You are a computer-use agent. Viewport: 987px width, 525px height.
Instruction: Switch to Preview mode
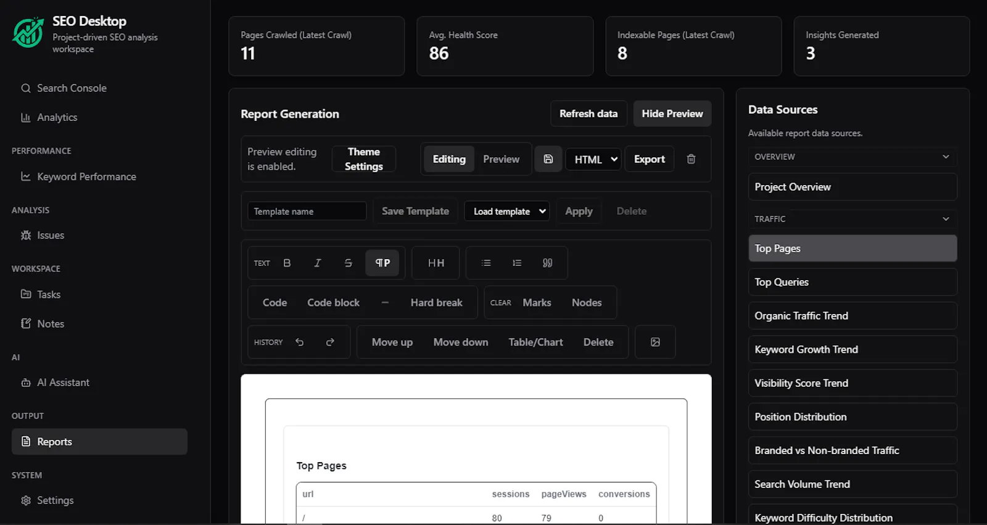tap(501, 159)
